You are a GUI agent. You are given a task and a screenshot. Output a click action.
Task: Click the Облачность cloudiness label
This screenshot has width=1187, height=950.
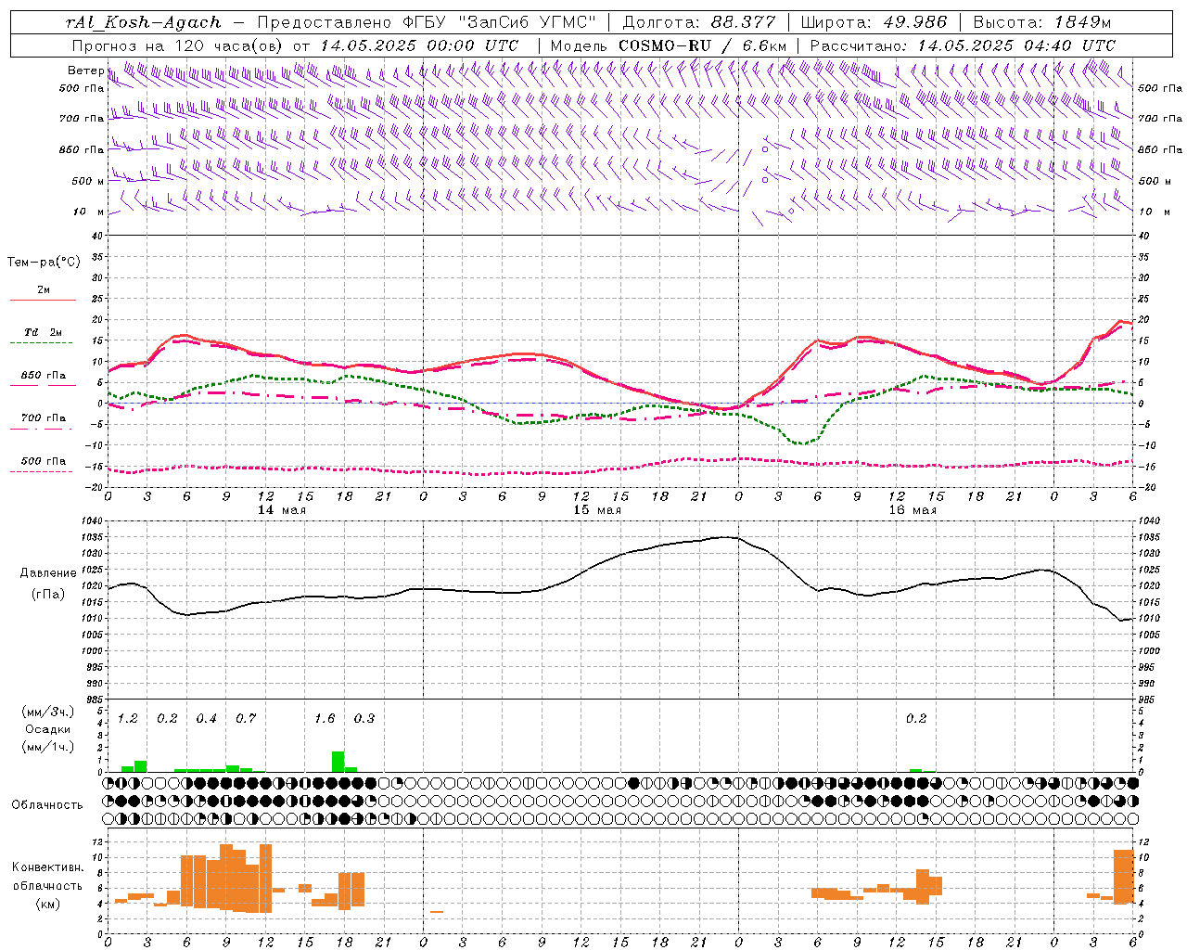tap(47, 805)
